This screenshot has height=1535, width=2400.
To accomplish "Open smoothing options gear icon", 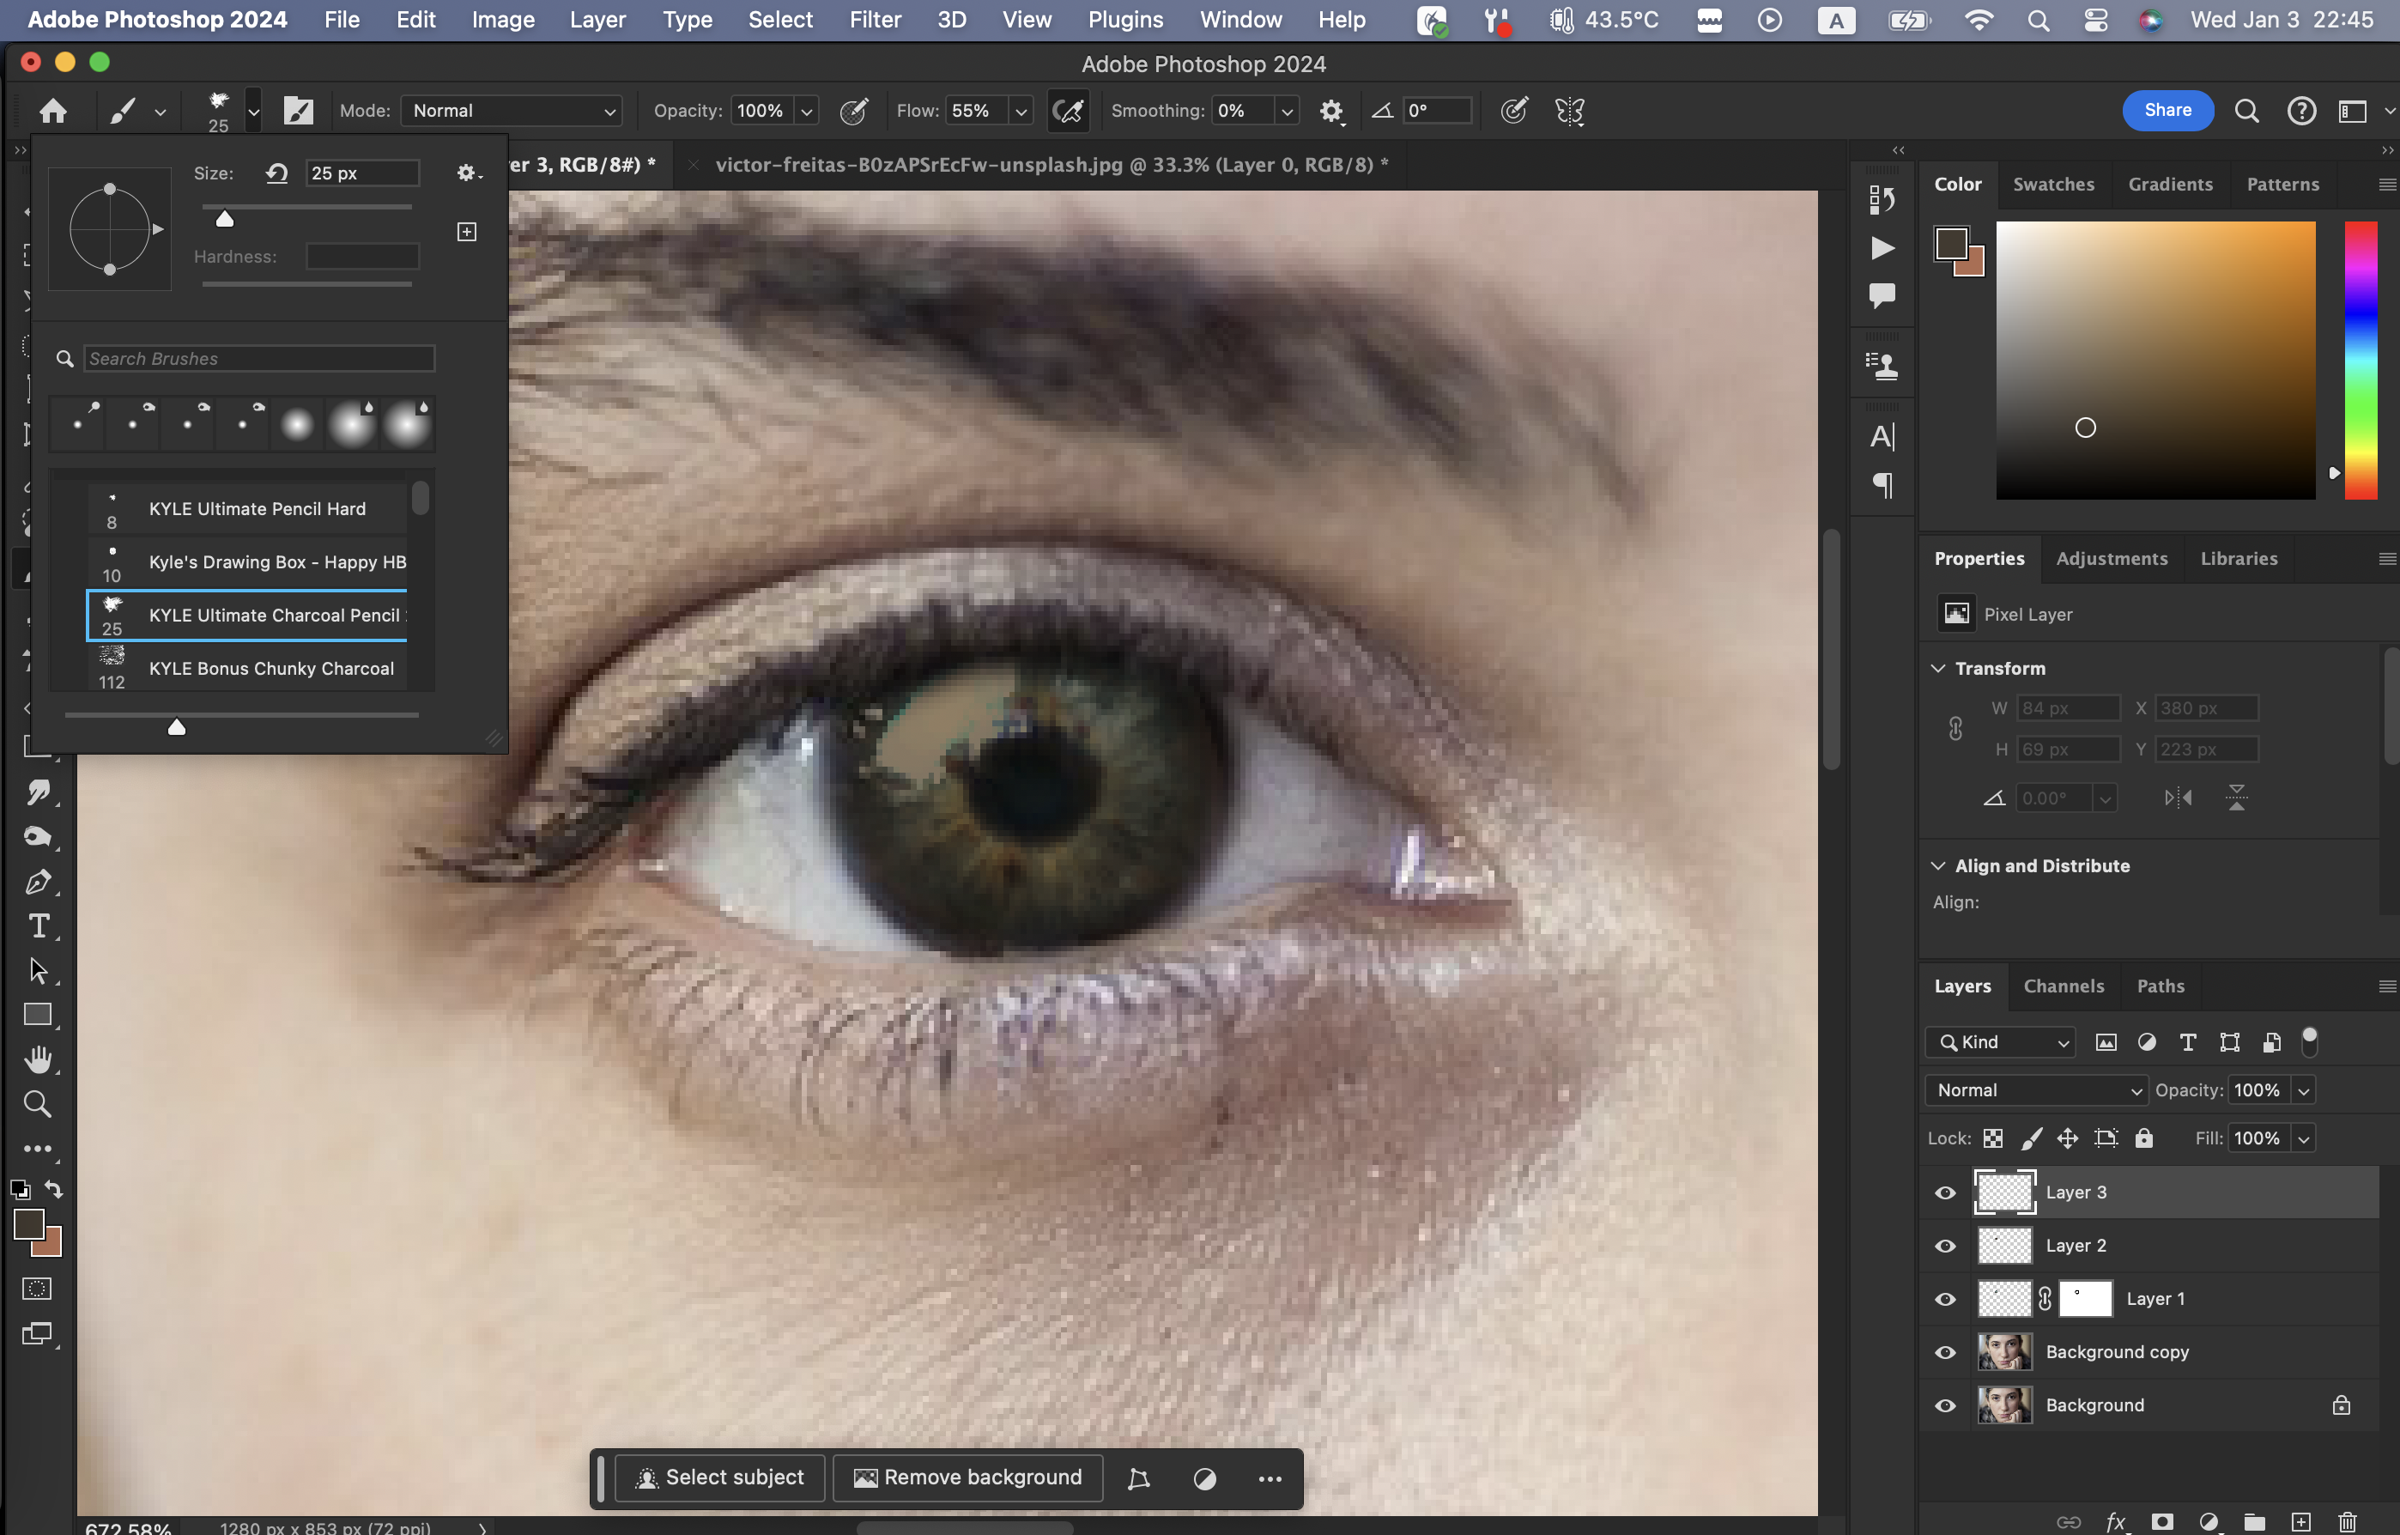I will click(x=1330, y=111).
